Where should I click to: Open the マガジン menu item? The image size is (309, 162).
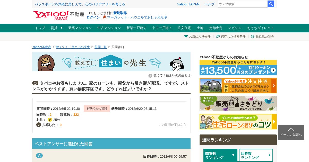click(x=235, y=28)
